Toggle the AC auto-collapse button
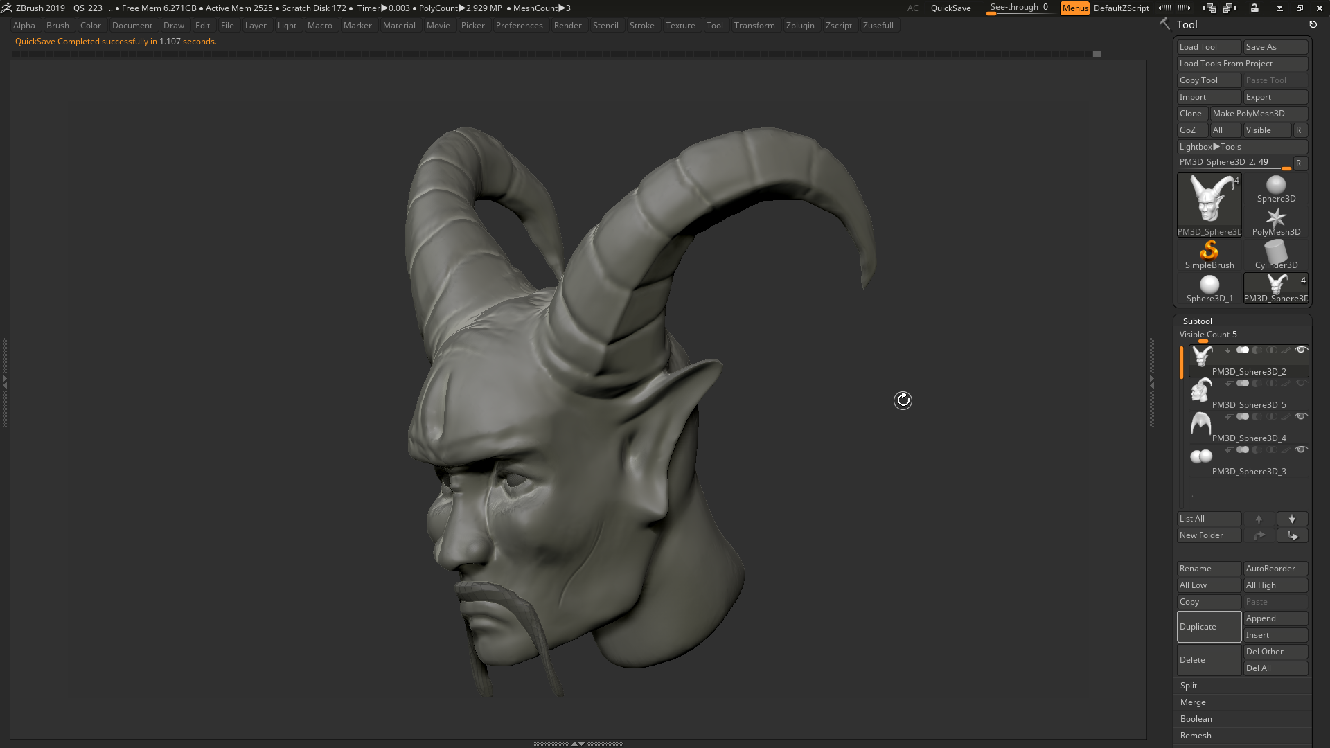 [x=913, y=8]
